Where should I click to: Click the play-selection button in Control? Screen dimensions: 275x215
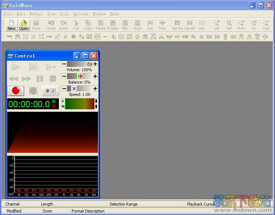33,67
